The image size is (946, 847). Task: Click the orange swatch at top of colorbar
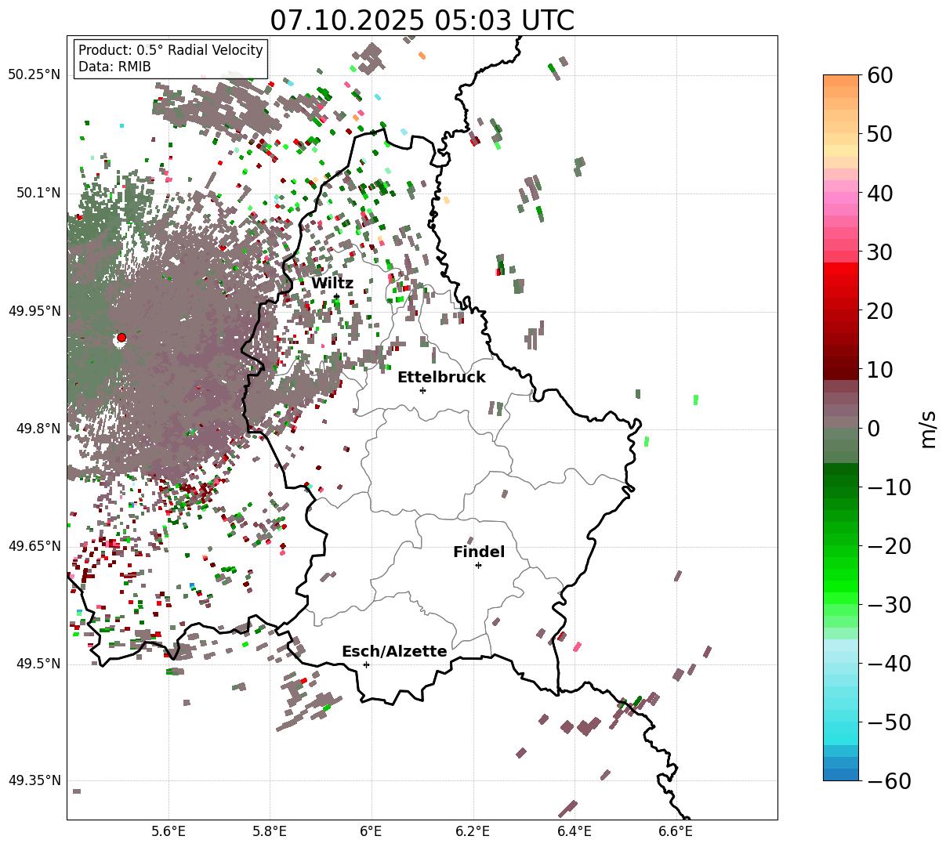841,81
